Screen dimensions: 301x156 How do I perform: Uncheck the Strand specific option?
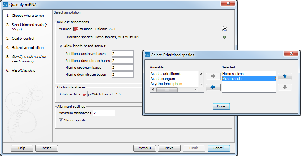[61, 120]
